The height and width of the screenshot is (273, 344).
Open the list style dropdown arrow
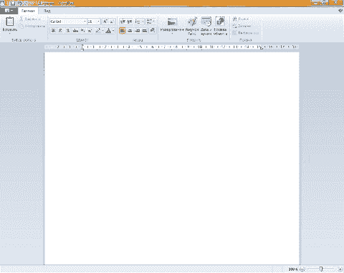[x=143, y=21]
